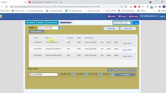166x93 pixels.
Task: Edit the HARRIS INTERNATIONAL row
Action: click(102, 55)
